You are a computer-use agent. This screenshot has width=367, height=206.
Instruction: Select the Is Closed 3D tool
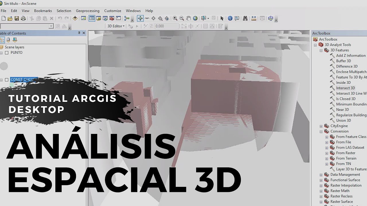pos(346,99)
